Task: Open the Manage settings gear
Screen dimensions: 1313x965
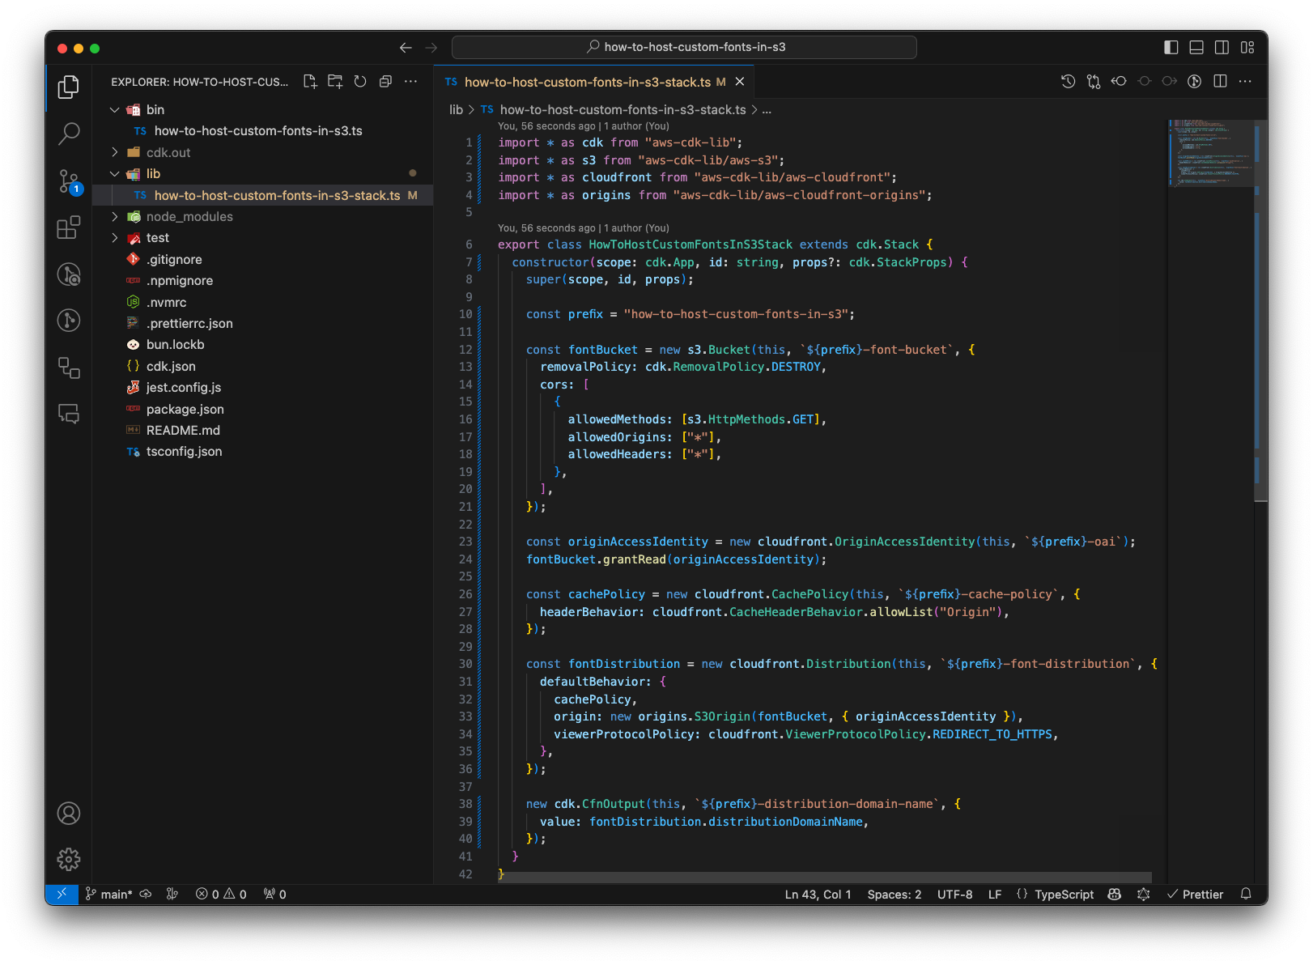Action: click(x=69, y=859)
